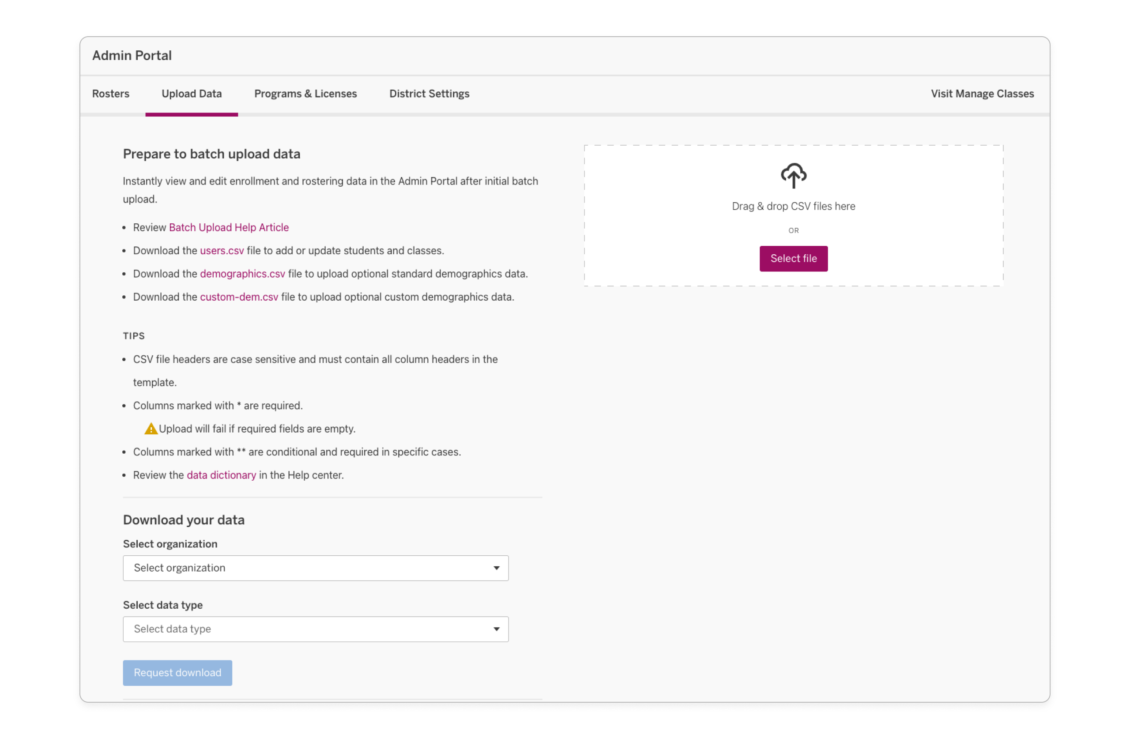Click Visit Manage Classes
The image size is (1130, 738).
[x=982, y=94]
